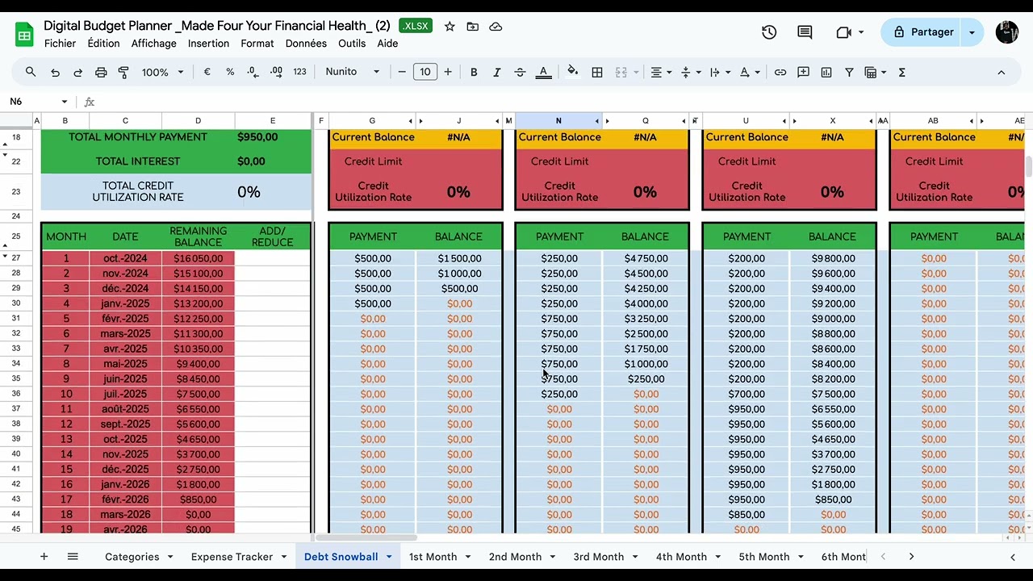Collapse the toolbar with chevron arrow
The image size is (1033, 581).
tap(1001, 72)
